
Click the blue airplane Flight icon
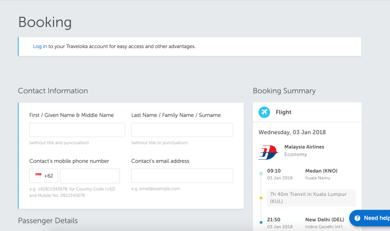click(x=264, y=112)
